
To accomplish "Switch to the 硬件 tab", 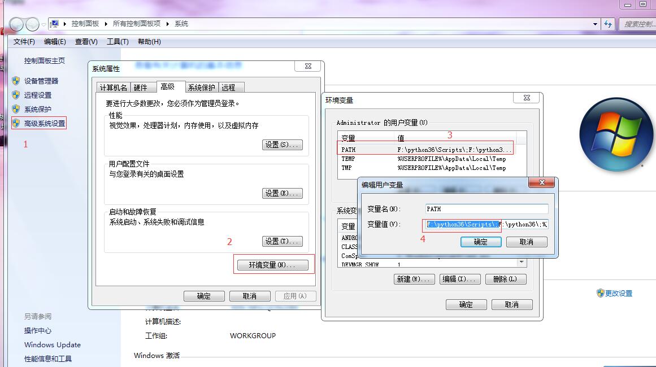I will (140, 88).
